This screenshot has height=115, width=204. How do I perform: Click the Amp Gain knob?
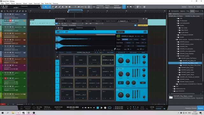tap(120, 95)
